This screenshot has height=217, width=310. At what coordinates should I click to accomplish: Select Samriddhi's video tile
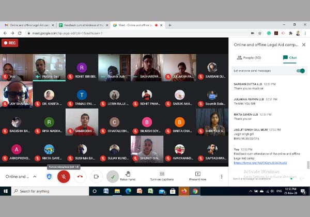[81, 122]
